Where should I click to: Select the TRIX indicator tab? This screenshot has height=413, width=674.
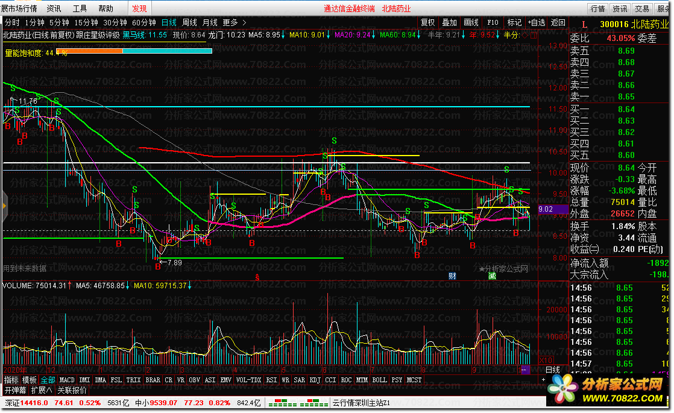point(133,380)
